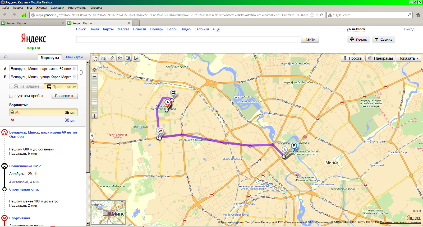Click the Найти search button
This screenshot has height=227, width=423.
pyautogui.click(x=310, y=39)
